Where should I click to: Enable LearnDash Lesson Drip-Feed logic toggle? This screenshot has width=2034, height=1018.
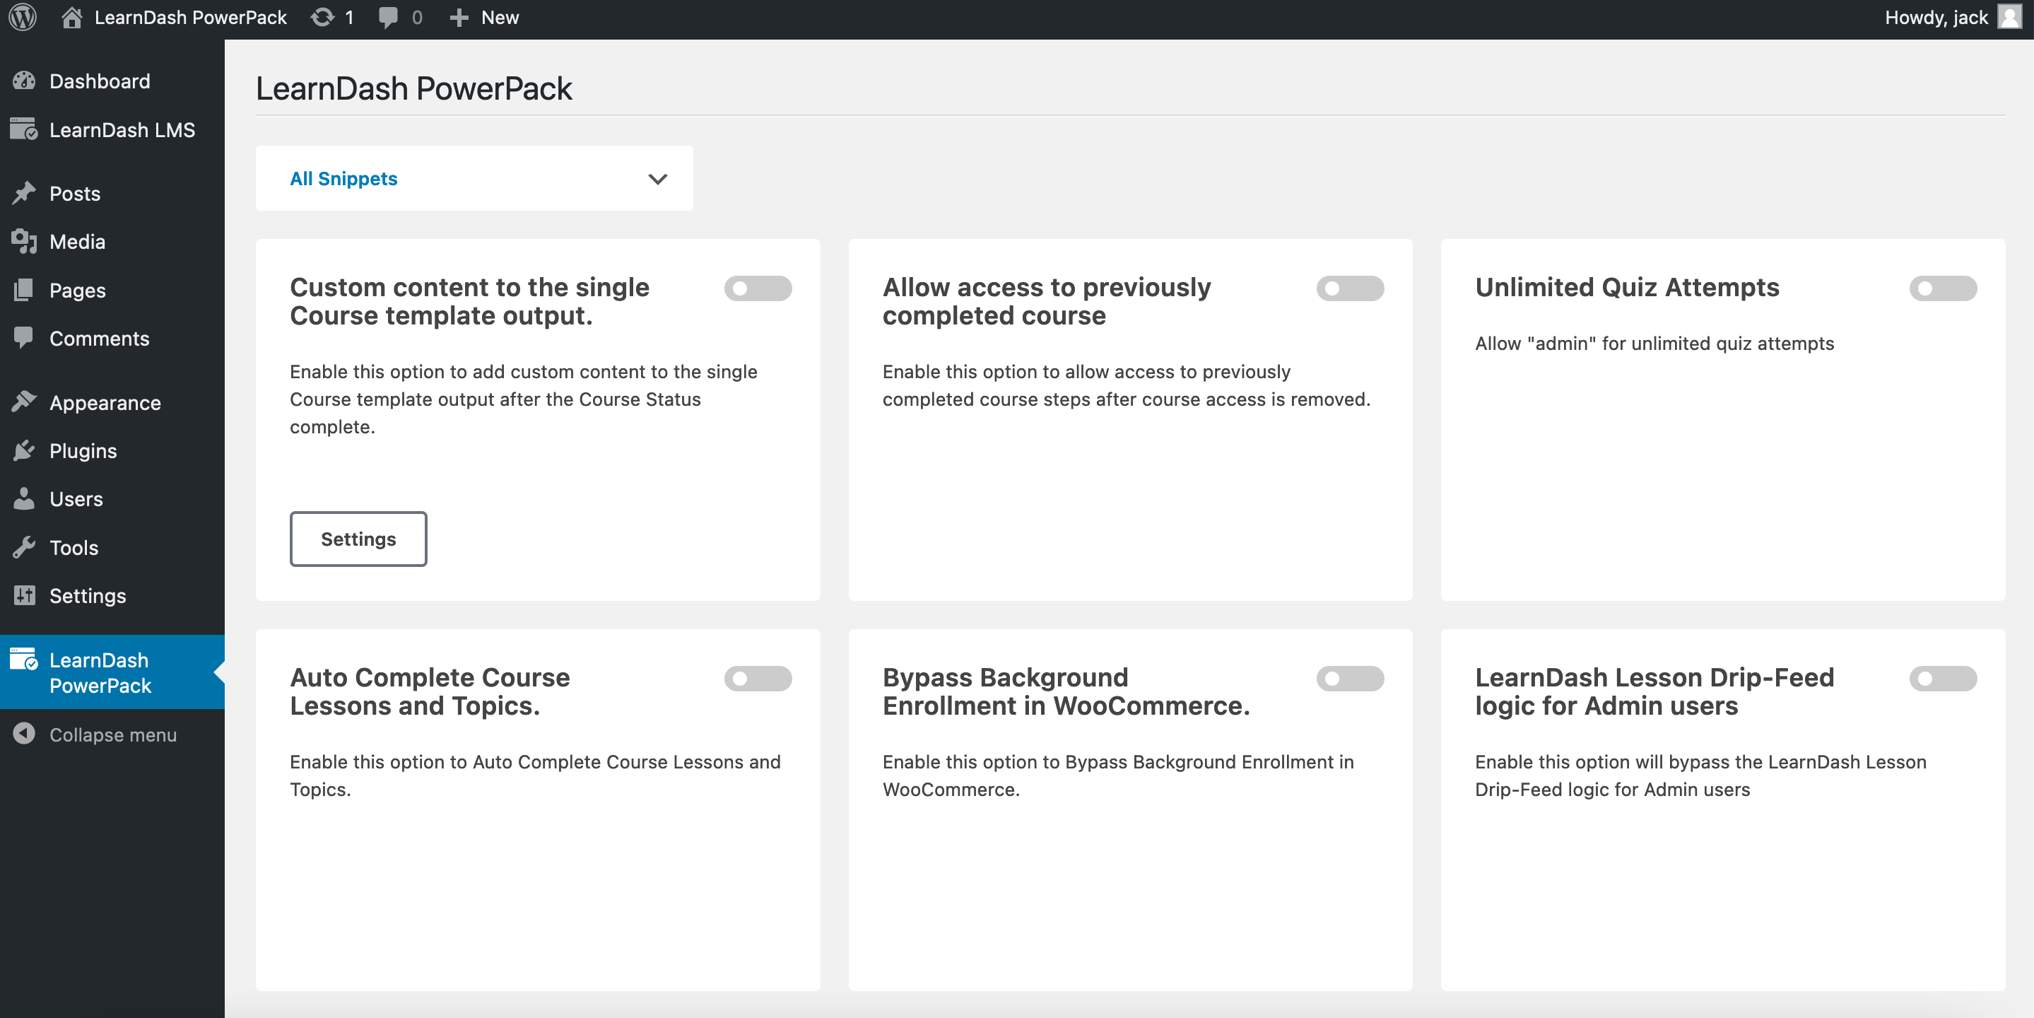point(1942,679)
